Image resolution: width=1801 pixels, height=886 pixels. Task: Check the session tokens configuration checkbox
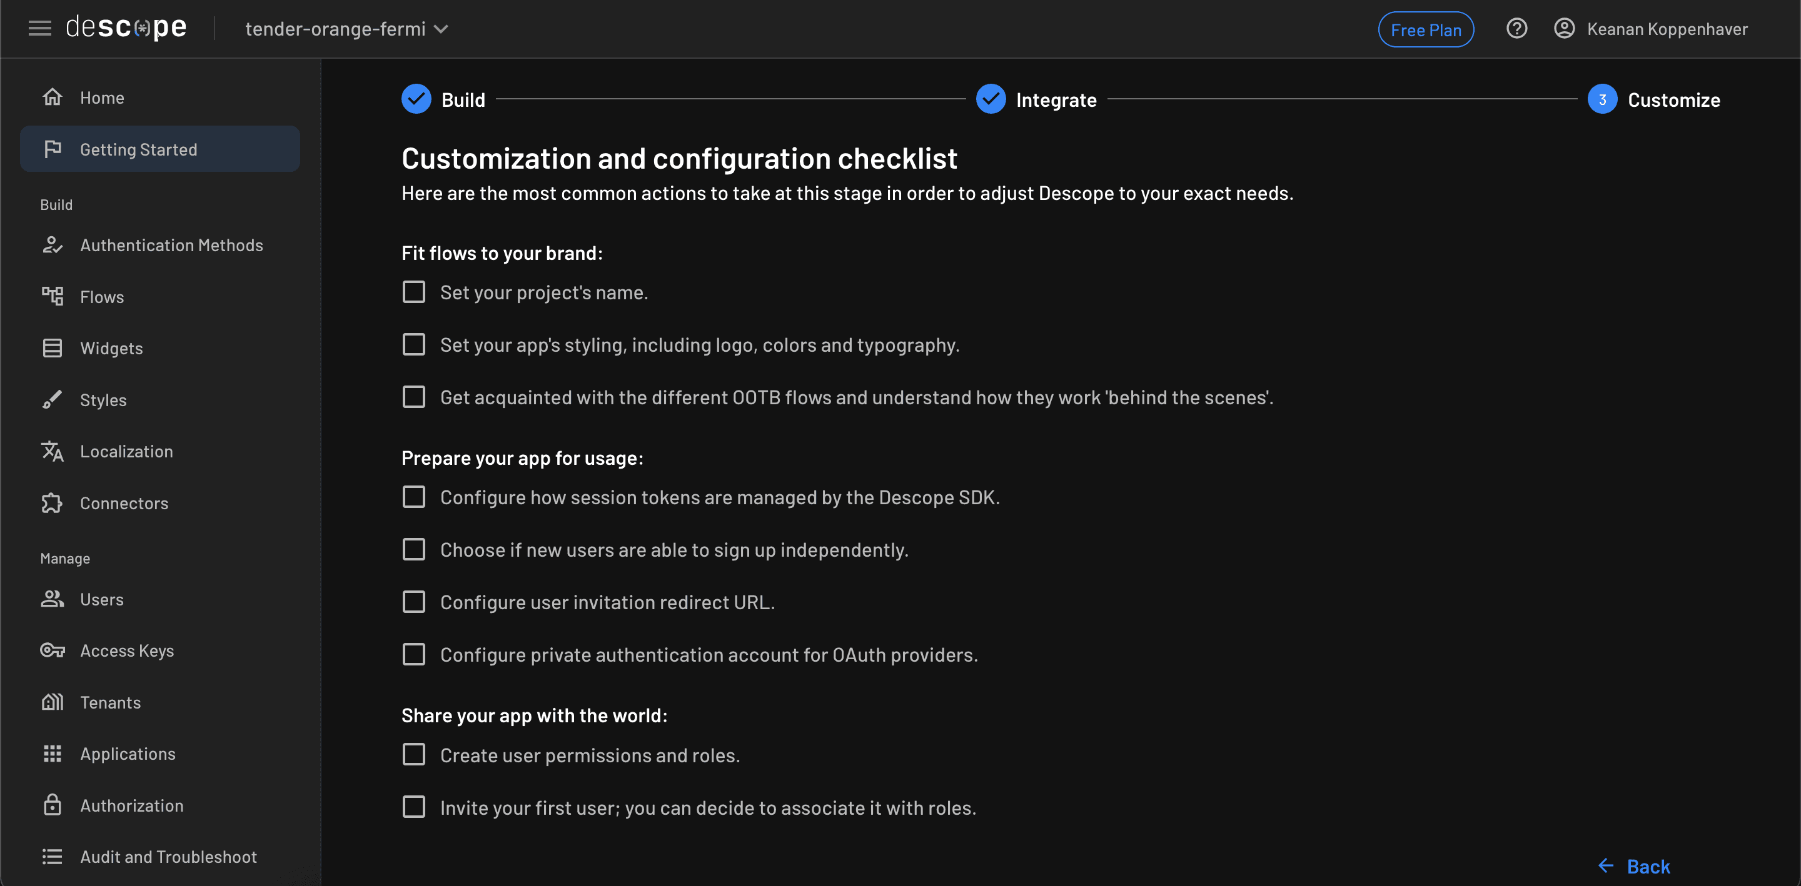click(x=414, y=497)
